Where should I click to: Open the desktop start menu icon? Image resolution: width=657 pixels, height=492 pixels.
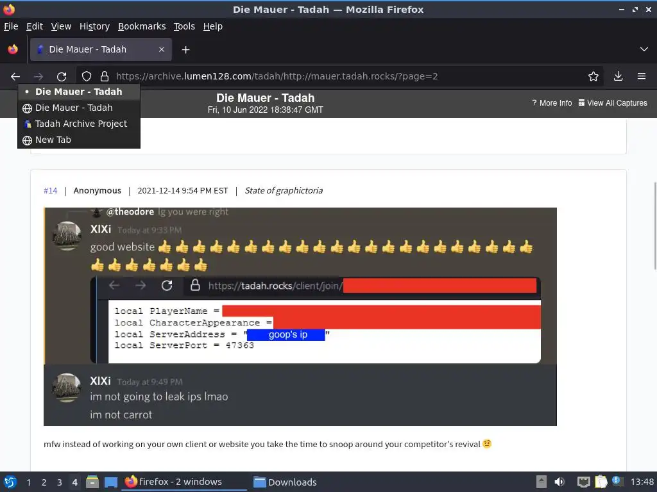(10, 482)
